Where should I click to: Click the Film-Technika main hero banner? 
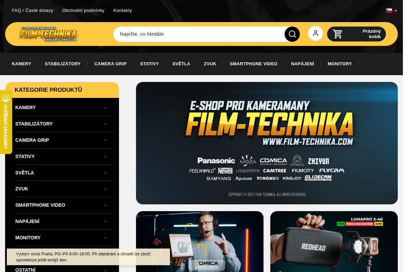pyautogui.click(x=267, y=143)
